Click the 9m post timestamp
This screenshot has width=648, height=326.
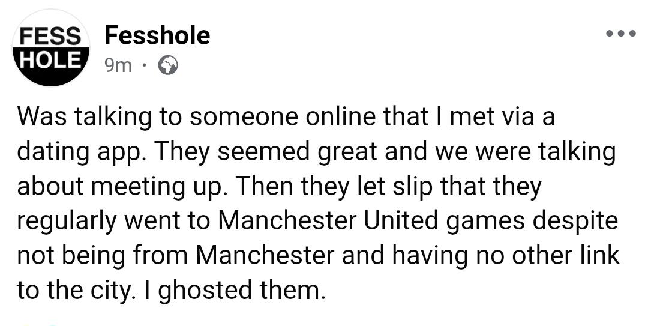[x=118, y=65]
